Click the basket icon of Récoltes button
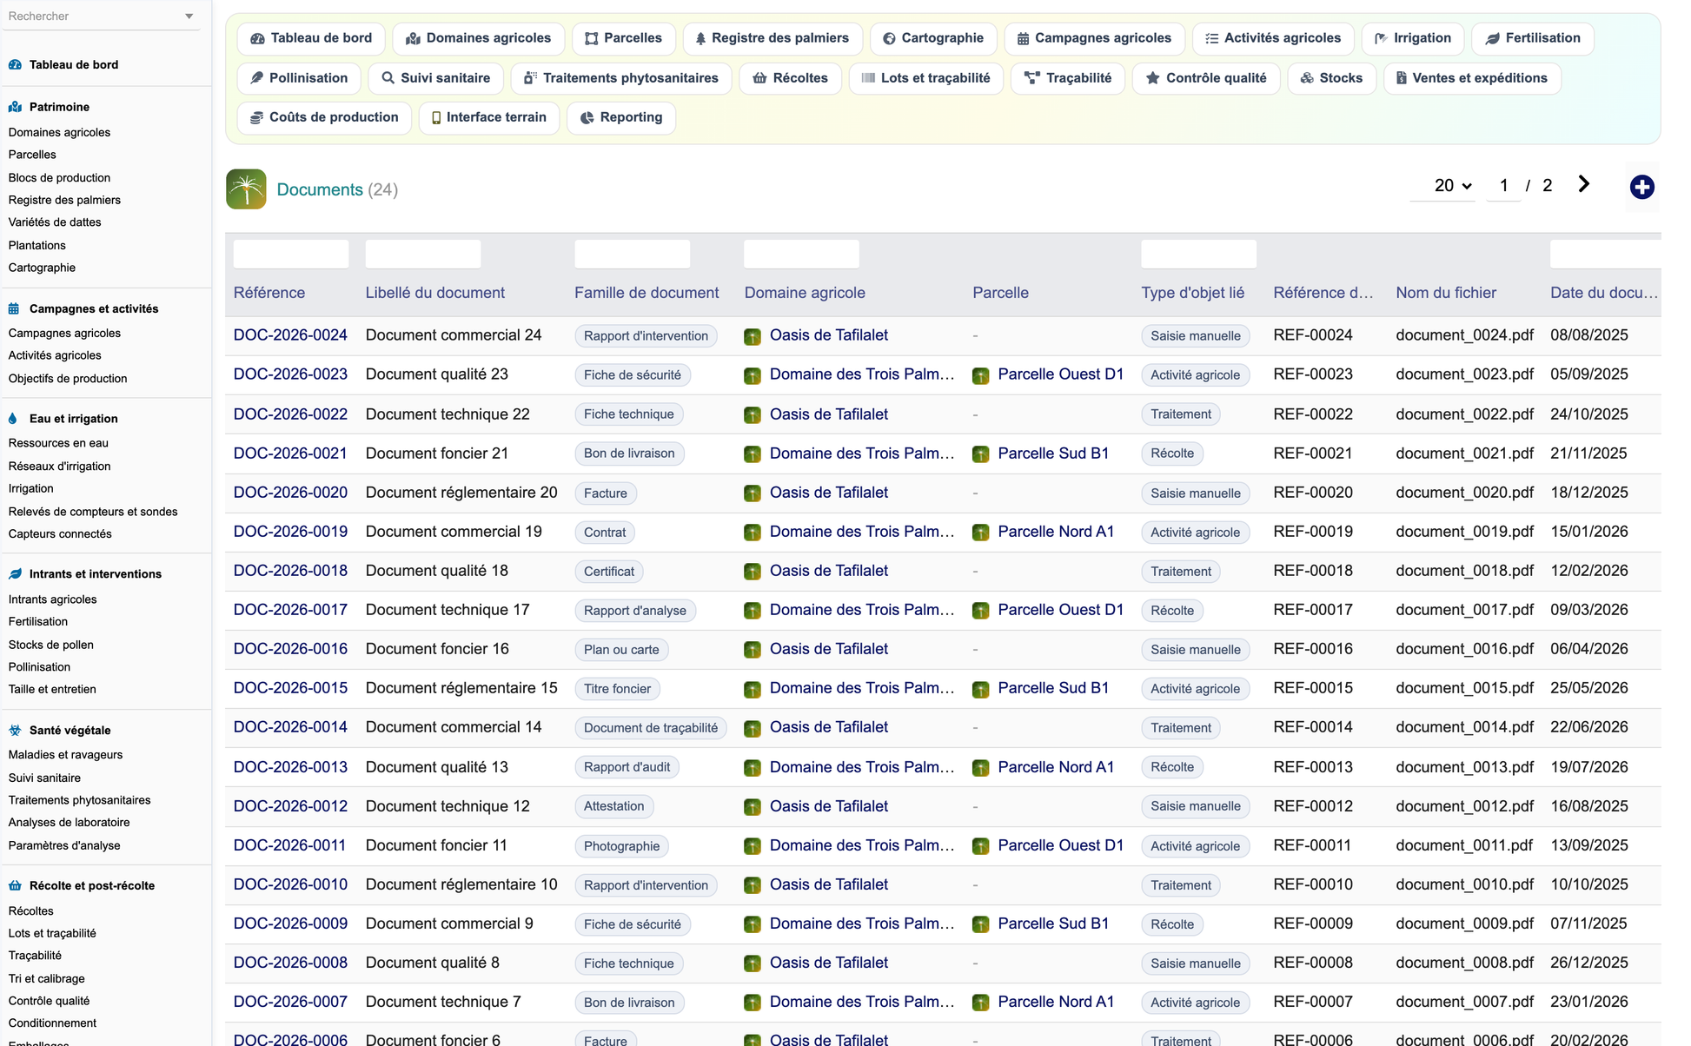Viewport: 1691px width, 1046px height. [759, 78]
